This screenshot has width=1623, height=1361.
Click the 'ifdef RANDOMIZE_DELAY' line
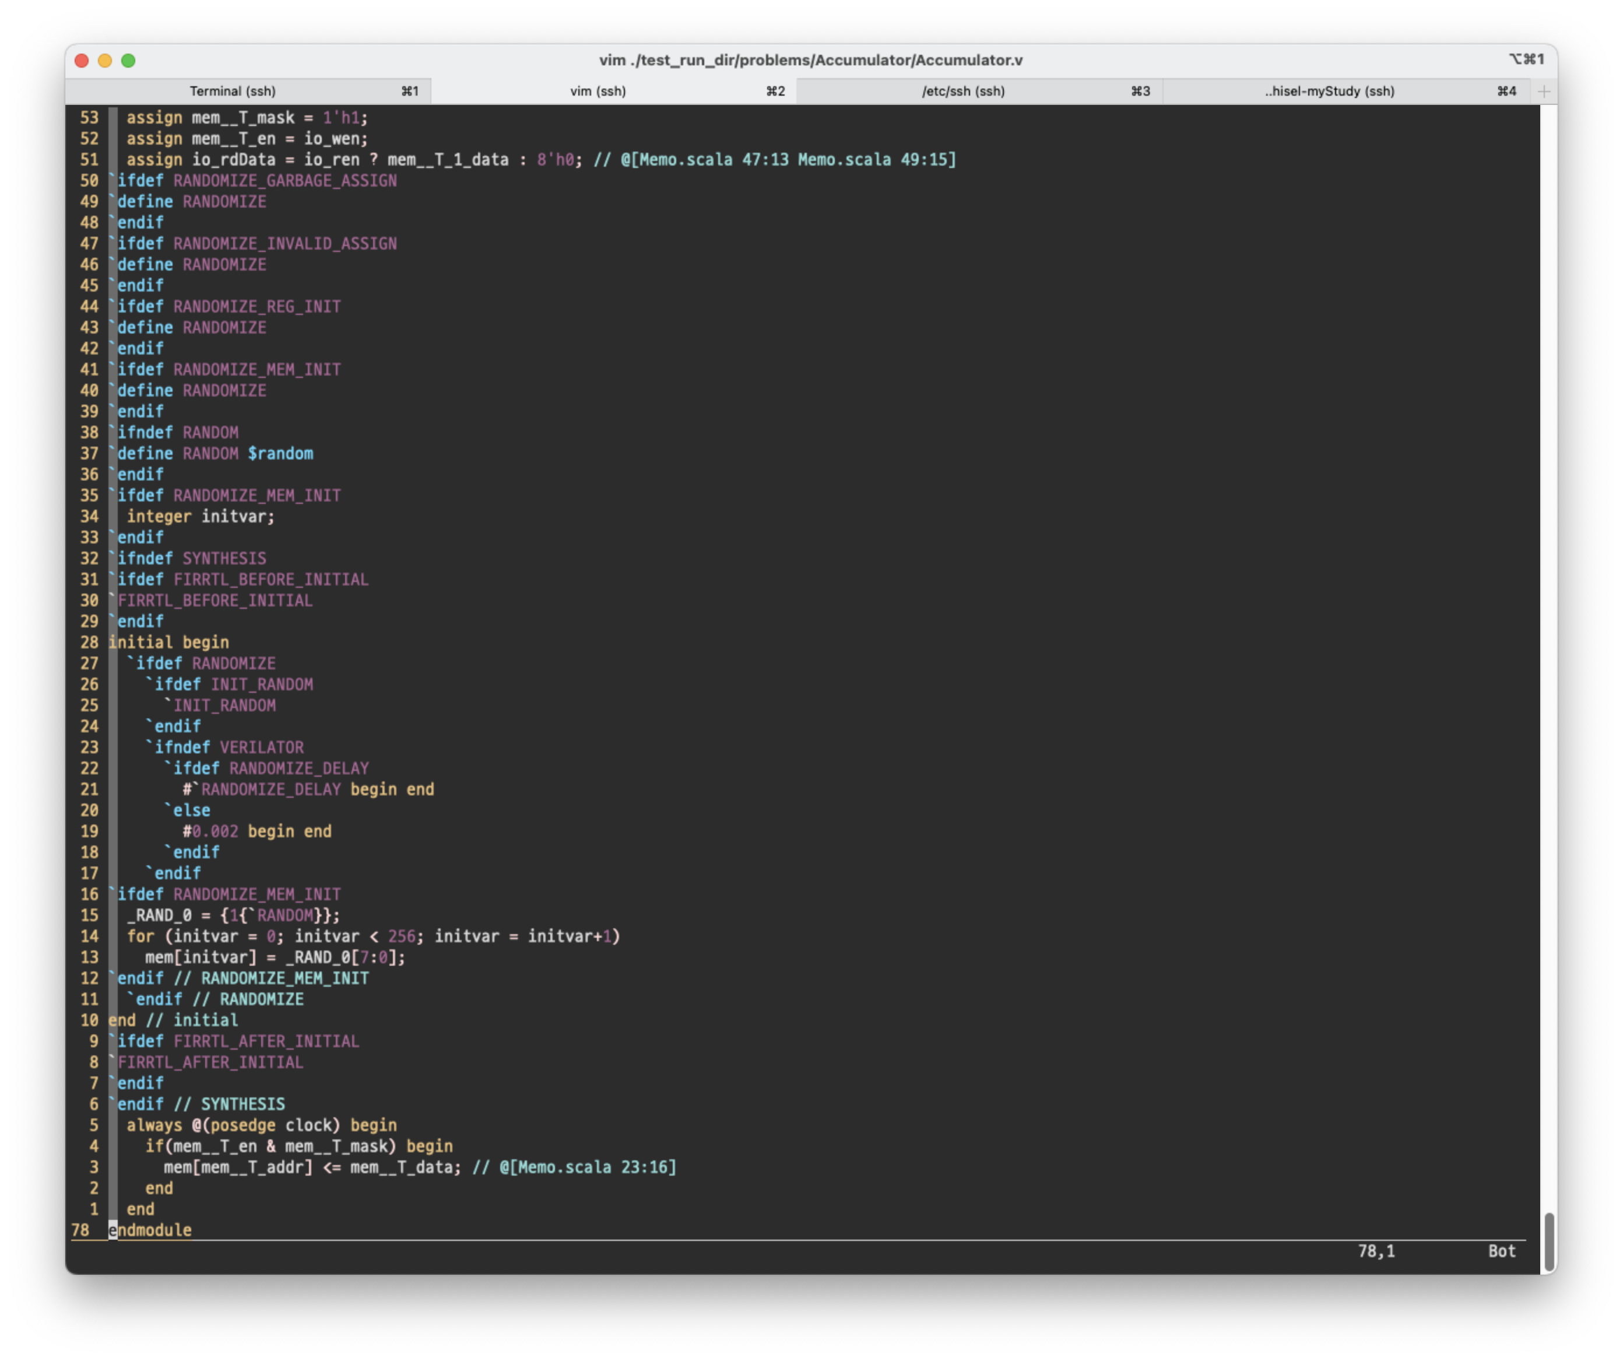click(x=266, y=768)
